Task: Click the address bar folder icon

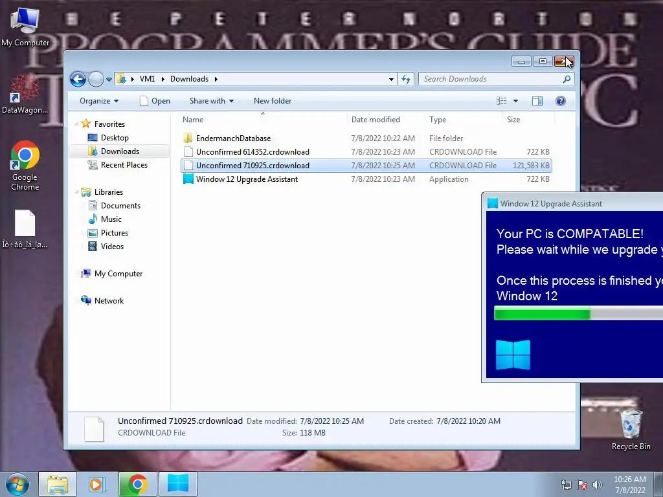Action: pyautogui.click(x=121, y=79)
